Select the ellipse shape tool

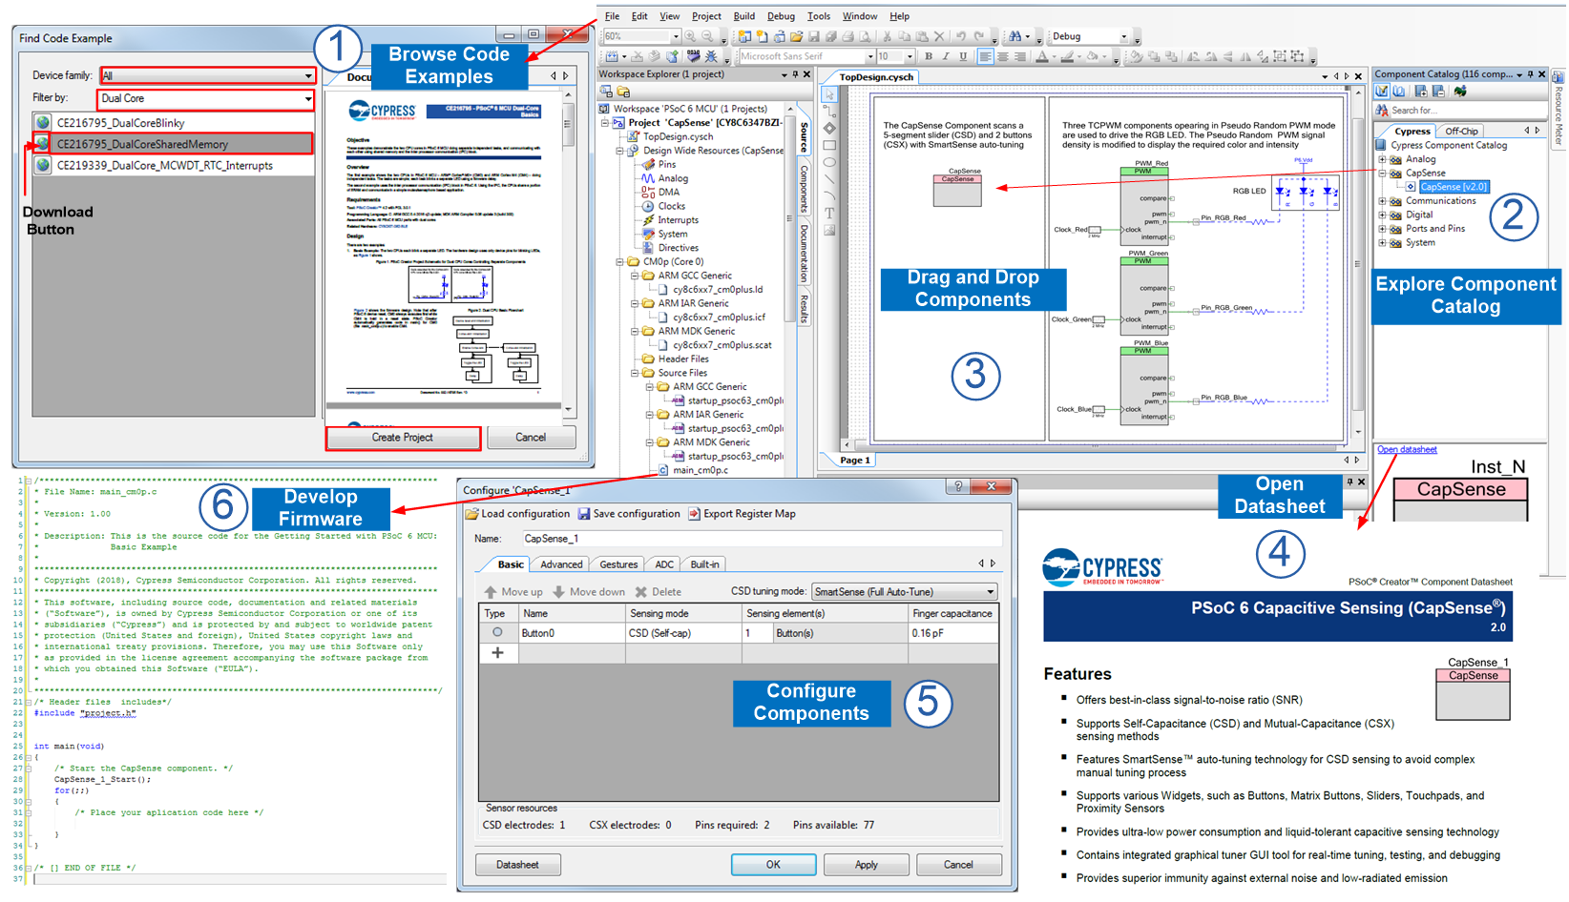(829, 162)
